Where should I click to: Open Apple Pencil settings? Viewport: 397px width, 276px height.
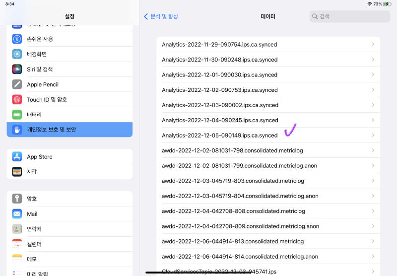(x=69, y=84)
